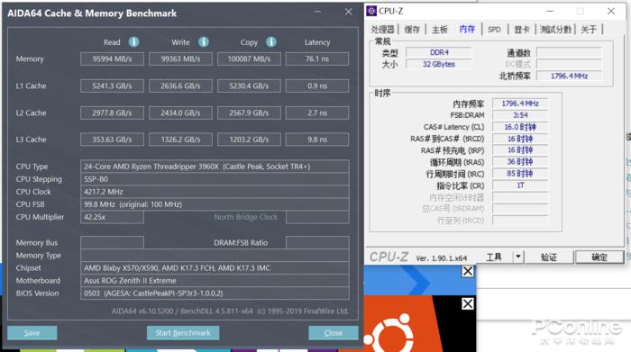Screen dimensions: 631x352
Task: Click the tRAS value 36 时钟
Action: pos(520,162)
